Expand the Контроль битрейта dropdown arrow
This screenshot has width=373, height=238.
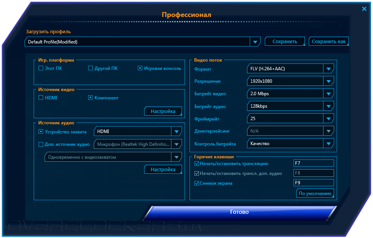coord(328,144)
